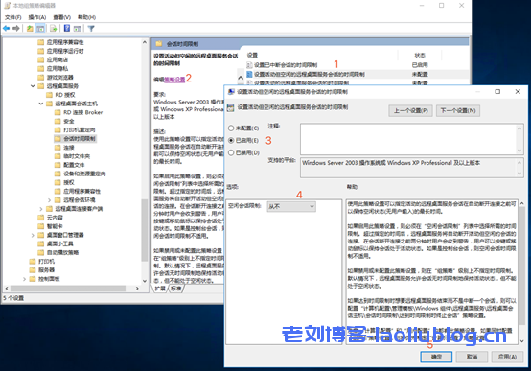Select the 已禁用(D) radio button
The width and height of the screenshot is (531, 371).
[231, 152]
